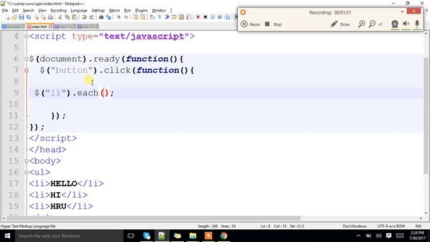Collapse the button click fold at line 7
The height and width of the screenshot is (242, 430).
pos(26,70)
